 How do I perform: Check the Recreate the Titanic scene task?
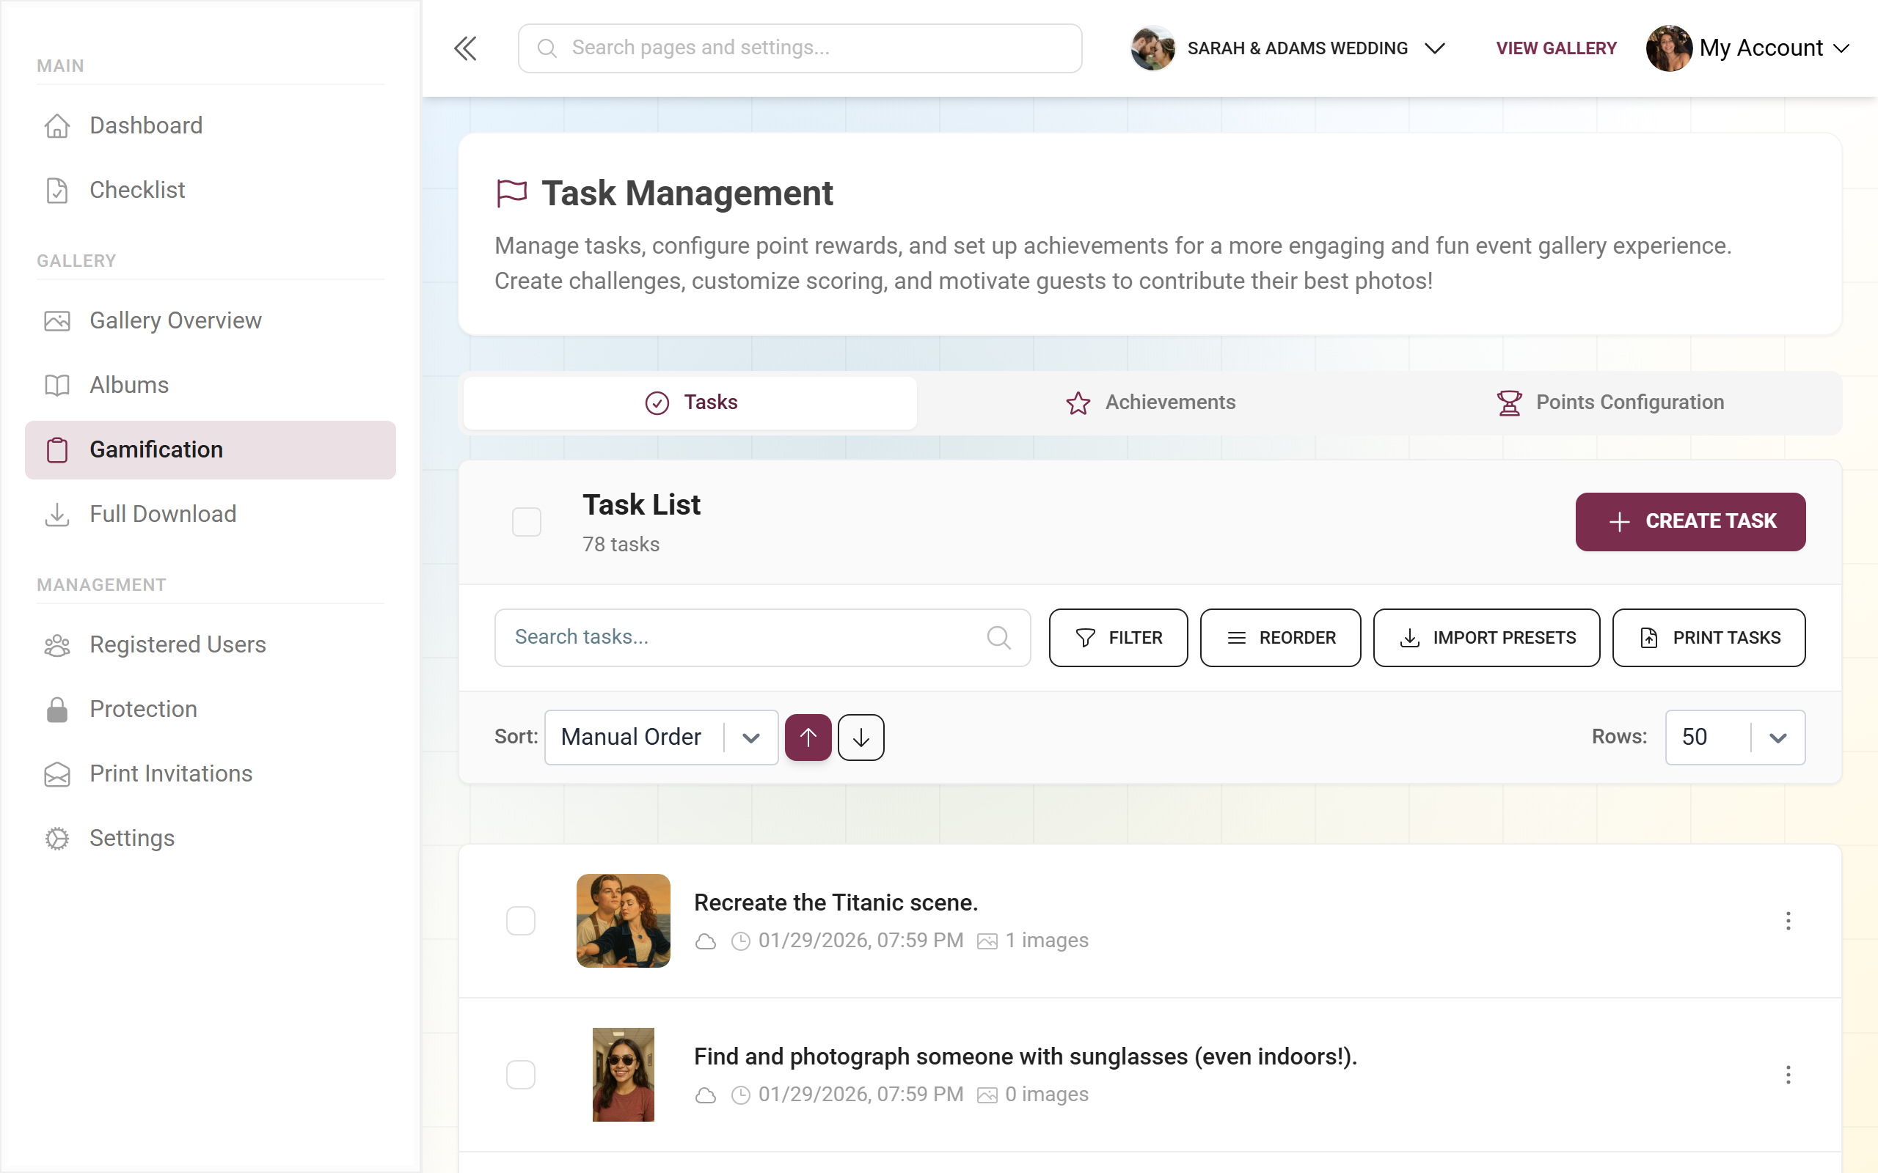point(521,921)
